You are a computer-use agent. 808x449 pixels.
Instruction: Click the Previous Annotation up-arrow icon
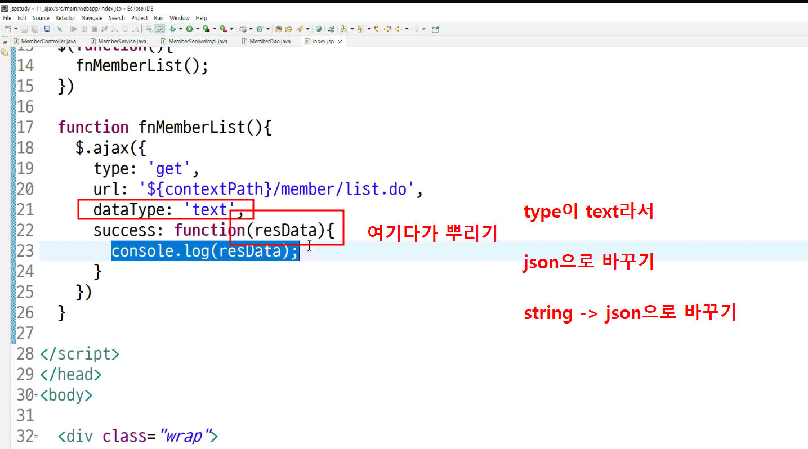tap(360, 29)
